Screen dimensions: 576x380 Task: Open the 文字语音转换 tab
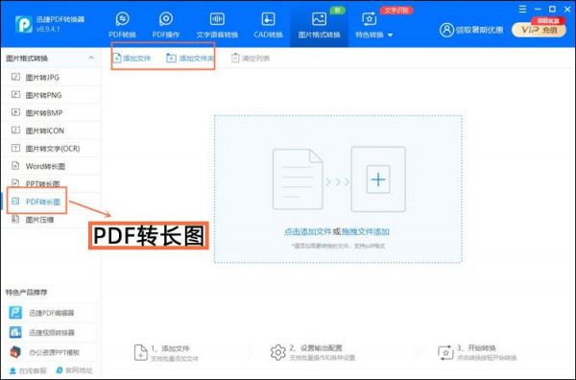217,25
